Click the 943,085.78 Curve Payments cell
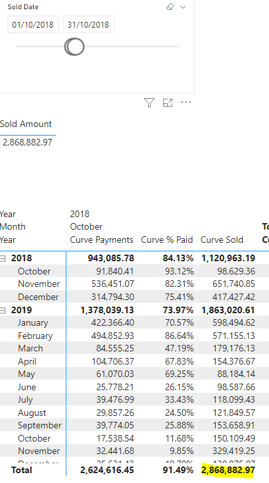 pyautogui.click(x=110, y=258)
